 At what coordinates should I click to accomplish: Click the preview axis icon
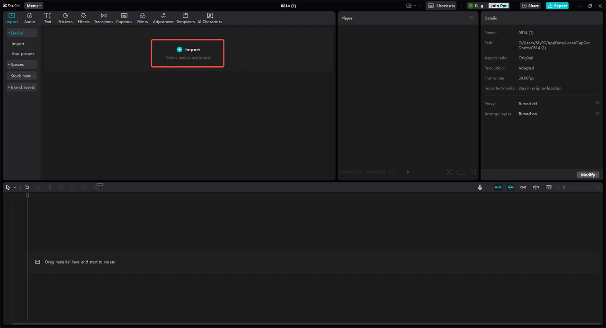click(536, 187)
